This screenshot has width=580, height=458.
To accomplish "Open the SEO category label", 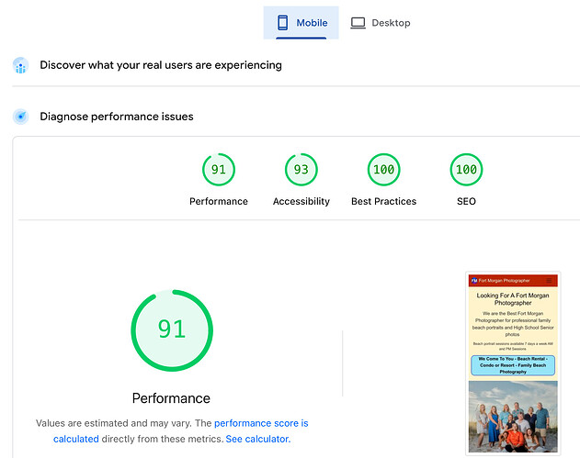I will click(466, 201).
